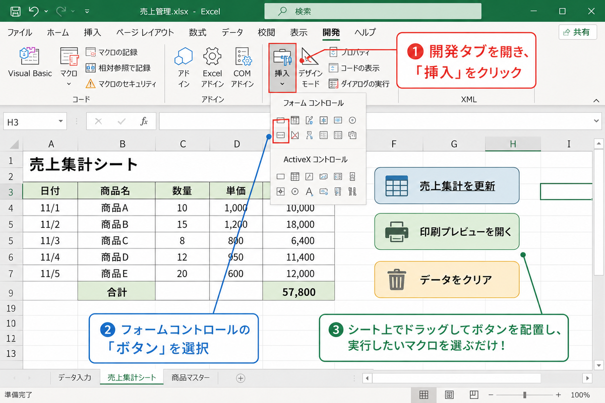
Task: Click zoom in plus button
Action: [558, 394]
